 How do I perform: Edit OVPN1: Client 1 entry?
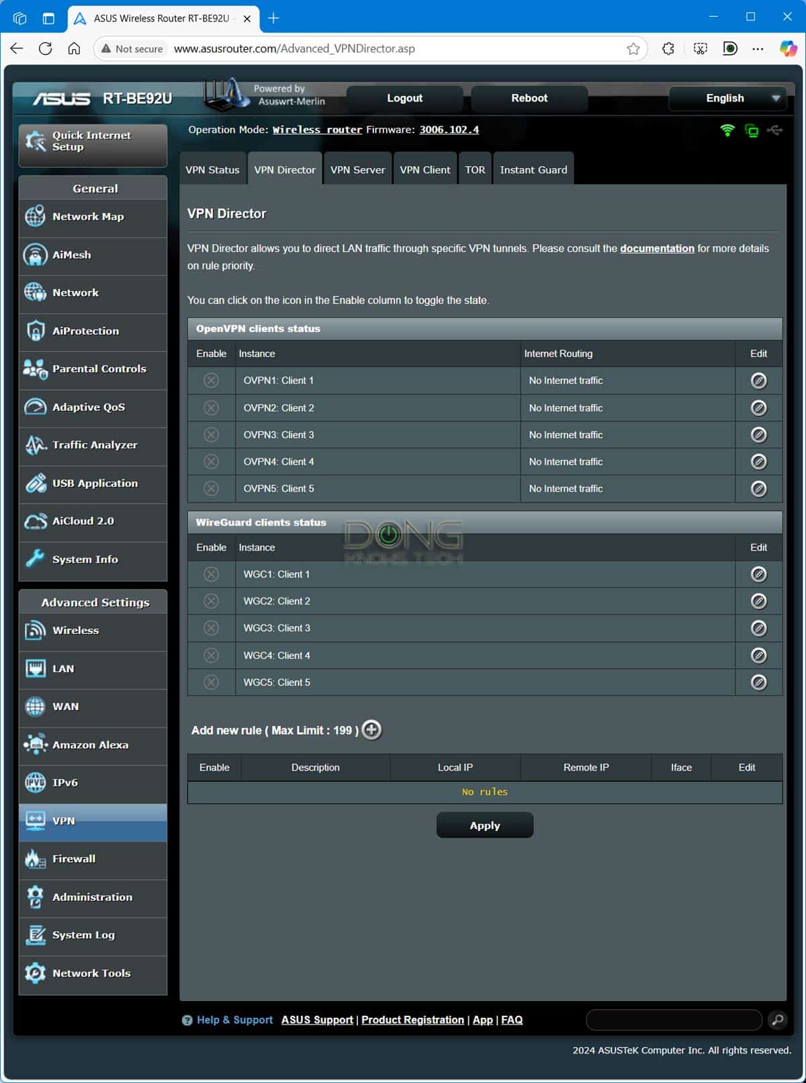coord(758,380)
